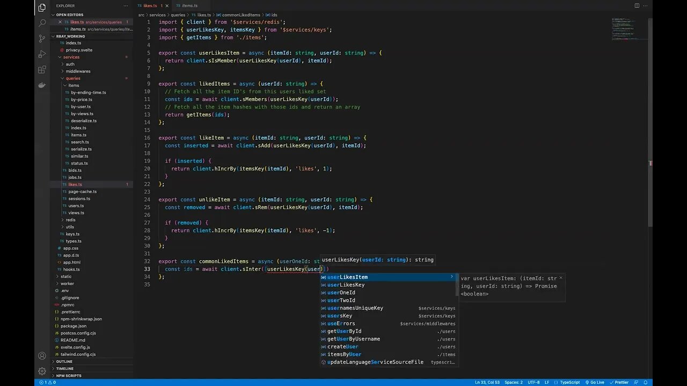687x386 pixels.
Task: Select getUserById autocomplete suggestion
Action: 389,331
